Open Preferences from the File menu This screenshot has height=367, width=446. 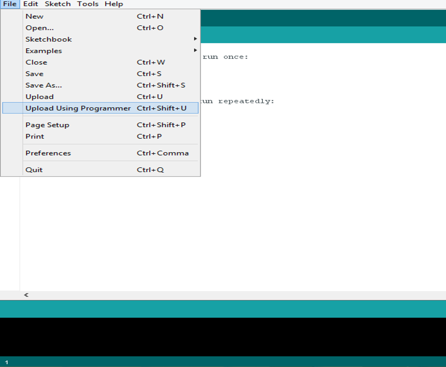click(x=100, y=153)
